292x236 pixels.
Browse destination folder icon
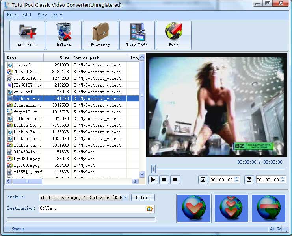149,209
